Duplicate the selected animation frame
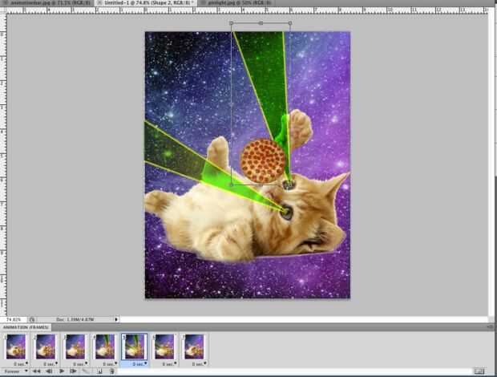Screen dimensions: 497x377 [99, 371]
